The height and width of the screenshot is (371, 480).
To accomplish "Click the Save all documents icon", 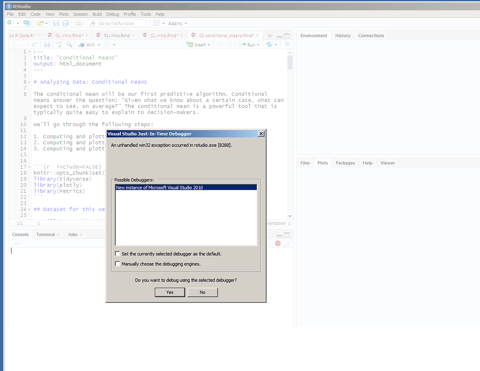I will pyautogui.click(x=66, y=23).
